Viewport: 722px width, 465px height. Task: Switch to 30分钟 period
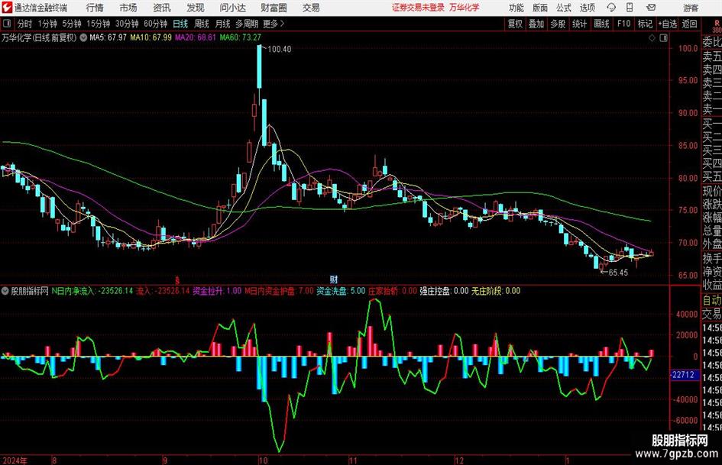tap(127, 24)
